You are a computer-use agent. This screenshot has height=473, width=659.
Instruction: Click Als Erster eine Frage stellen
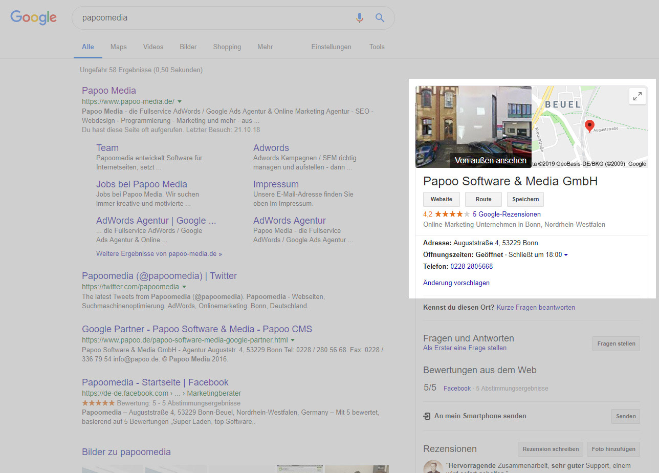click(x=465, y=348)
